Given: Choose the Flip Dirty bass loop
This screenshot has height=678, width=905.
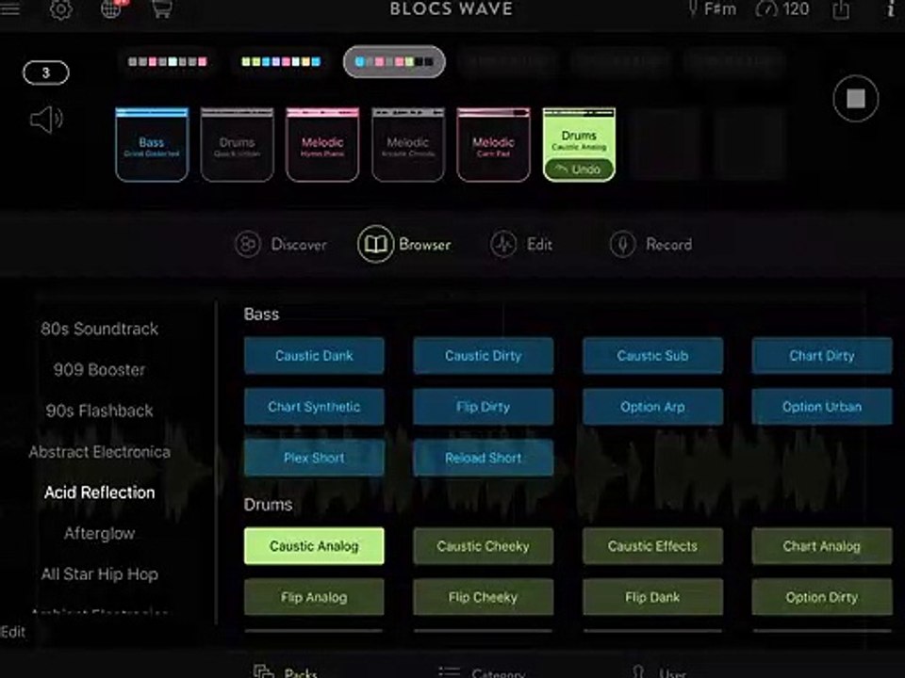Looking at the screenshot, I should pyautogui.click(x=483, y=407).
